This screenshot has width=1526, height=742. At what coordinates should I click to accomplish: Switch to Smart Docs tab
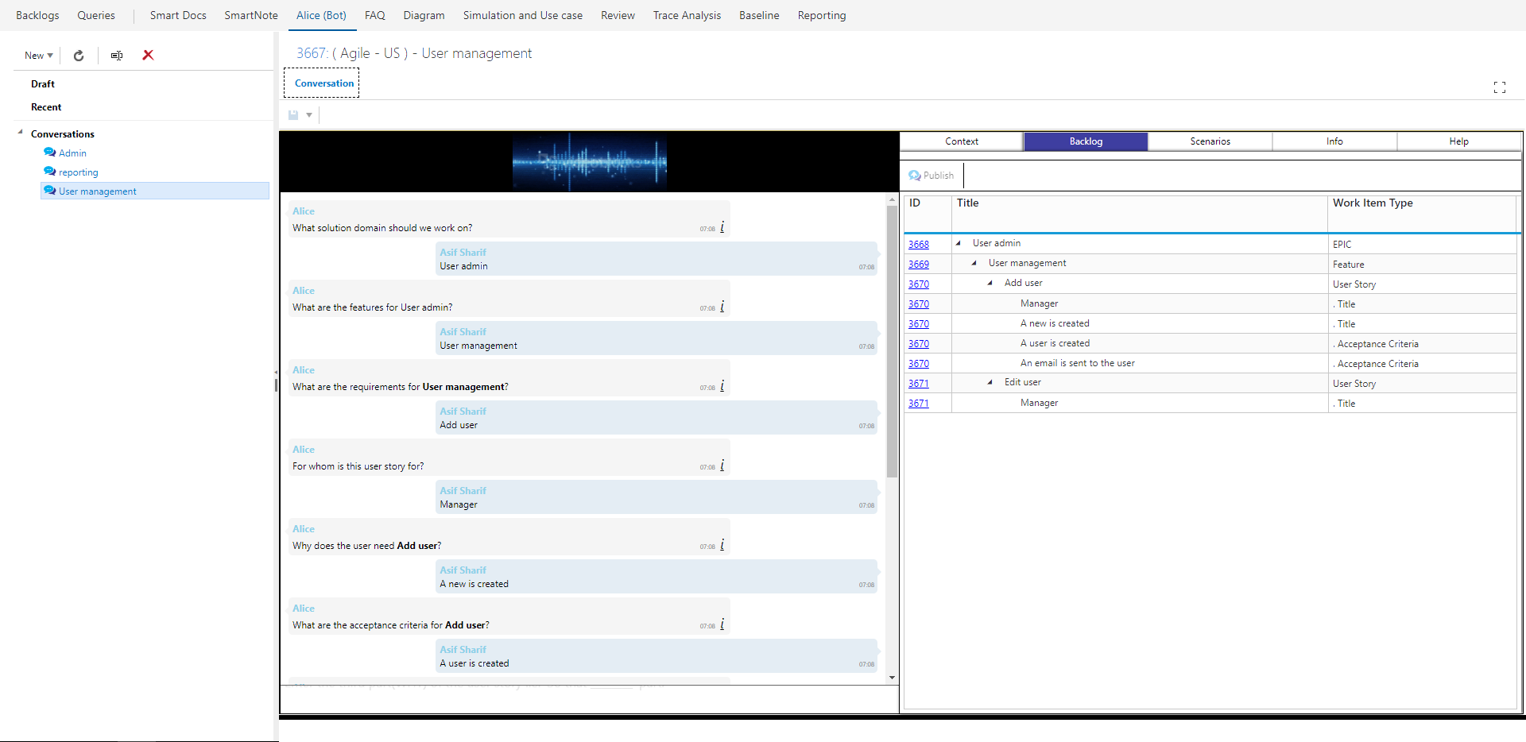178,15
